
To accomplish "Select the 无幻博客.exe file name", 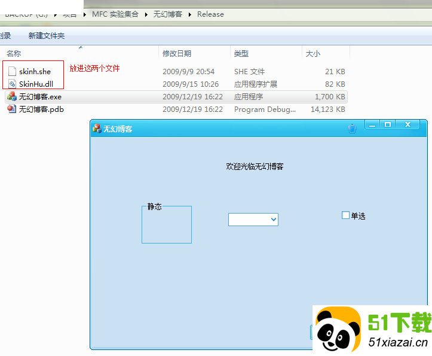I will coord(40,96).
